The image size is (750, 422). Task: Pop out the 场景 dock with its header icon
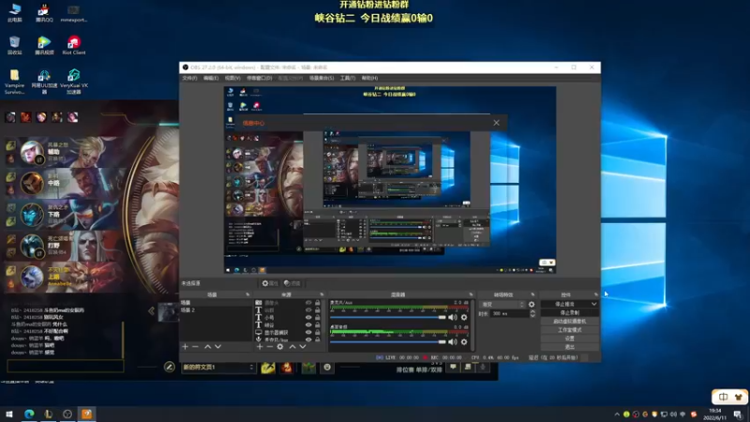(247, 294)
